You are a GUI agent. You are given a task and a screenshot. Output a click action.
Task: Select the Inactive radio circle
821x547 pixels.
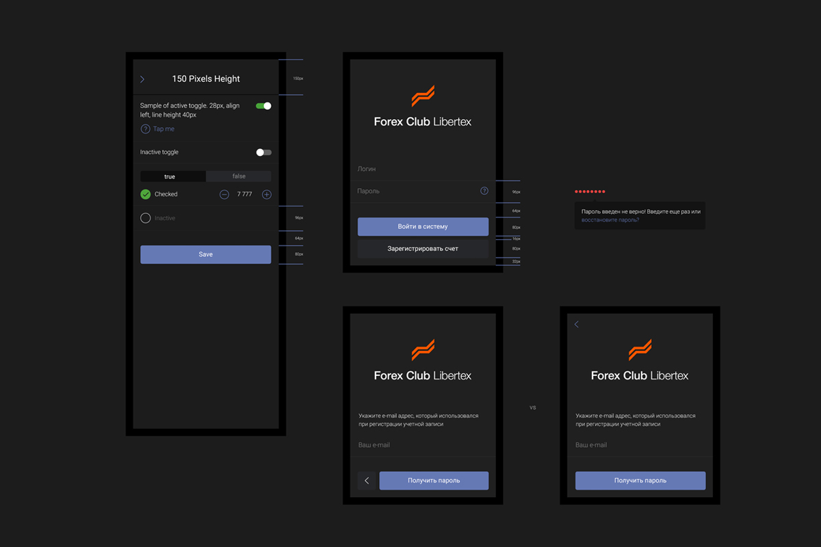145,218
